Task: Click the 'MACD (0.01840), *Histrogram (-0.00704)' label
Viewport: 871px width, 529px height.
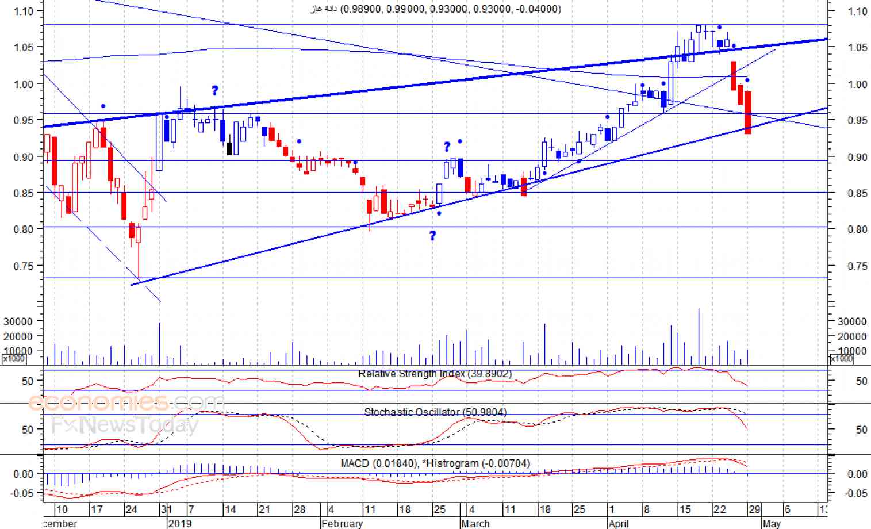Action: (435, 463)
